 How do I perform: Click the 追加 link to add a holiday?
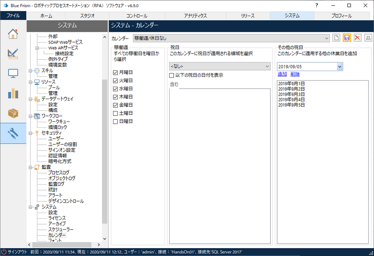click(282, 74)
